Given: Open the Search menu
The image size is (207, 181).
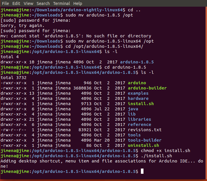Looking at the screenshot, I should point(43,3).
